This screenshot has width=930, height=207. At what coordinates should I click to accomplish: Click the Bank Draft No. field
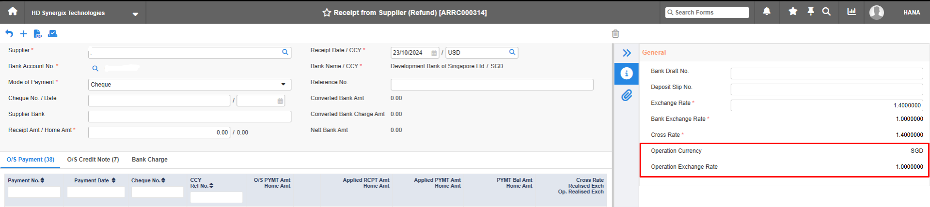tap(827, 74)
